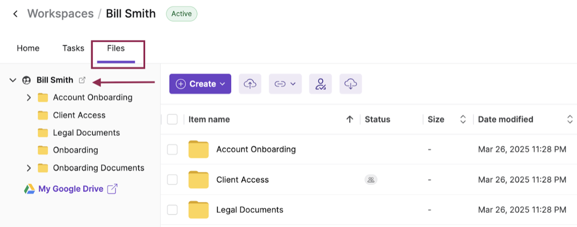Viewport: 577px width, 227px height.
Task: Click the Google Drive logo icon
Action: click(29, 189)
